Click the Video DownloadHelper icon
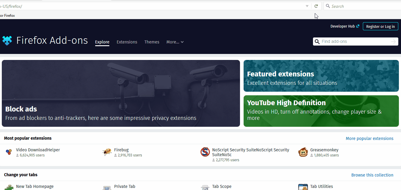This screenshot has height=190, width=401. pos(9,152)
